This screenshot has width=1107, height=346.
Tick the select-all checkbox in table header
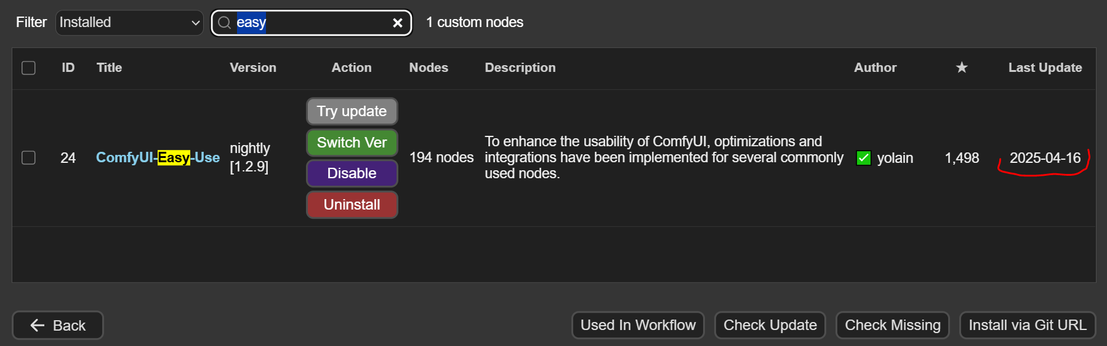28,68
